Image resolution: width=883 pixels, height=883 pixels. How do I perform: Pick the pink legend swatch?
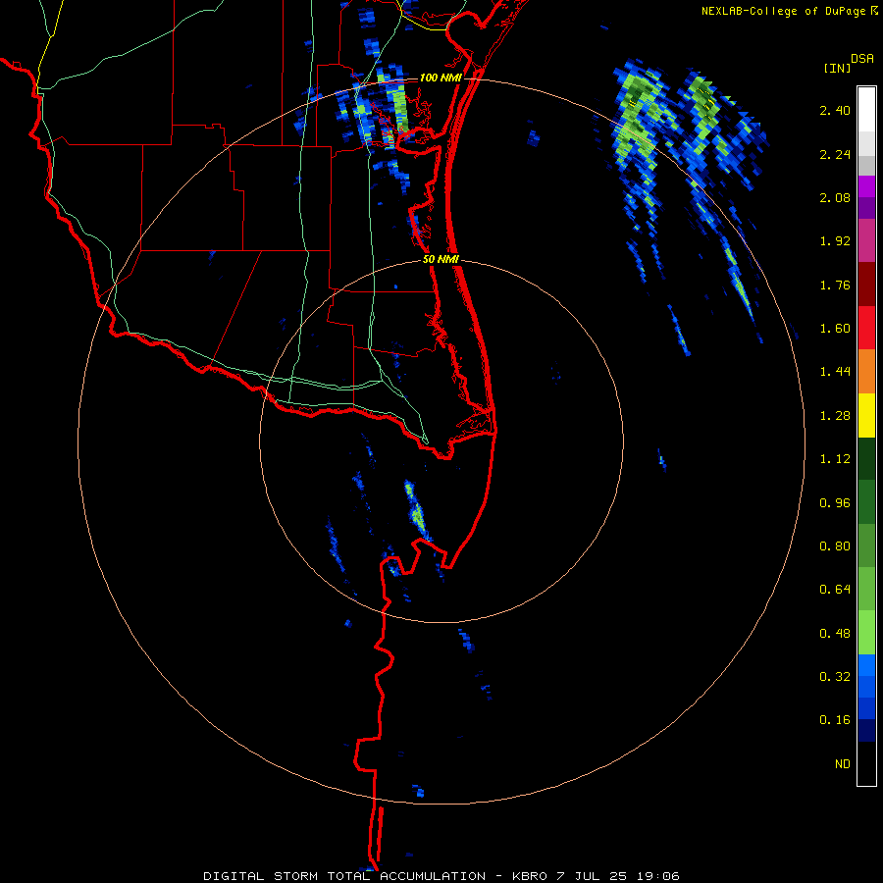(866, 240)
